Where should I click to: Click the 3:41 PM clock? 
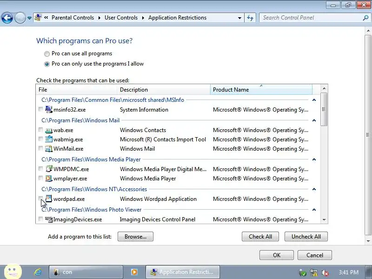point(348,272)
